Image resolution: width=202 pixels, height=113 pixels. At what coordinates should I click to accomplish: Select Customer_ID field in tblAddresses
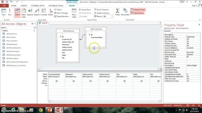(x=67, y=39)
